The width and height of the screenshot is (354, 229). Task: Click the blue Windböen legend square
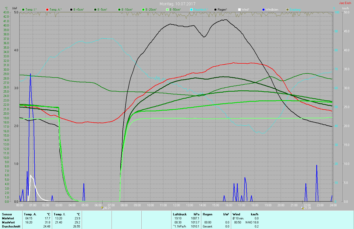point(263,10)
